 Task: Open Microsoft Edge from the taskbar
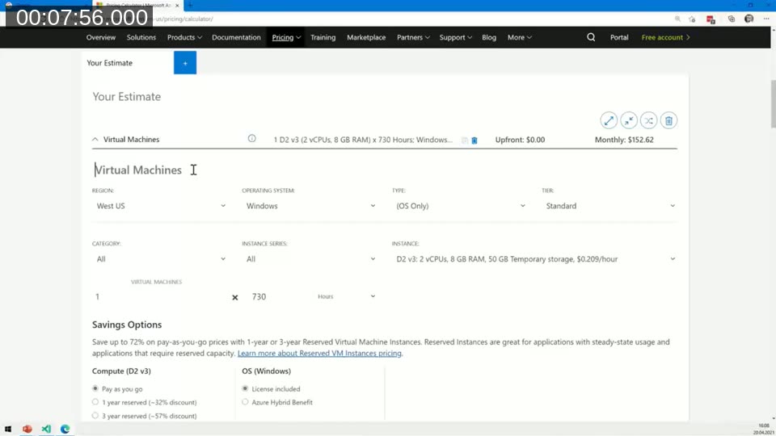coord(65,429)
